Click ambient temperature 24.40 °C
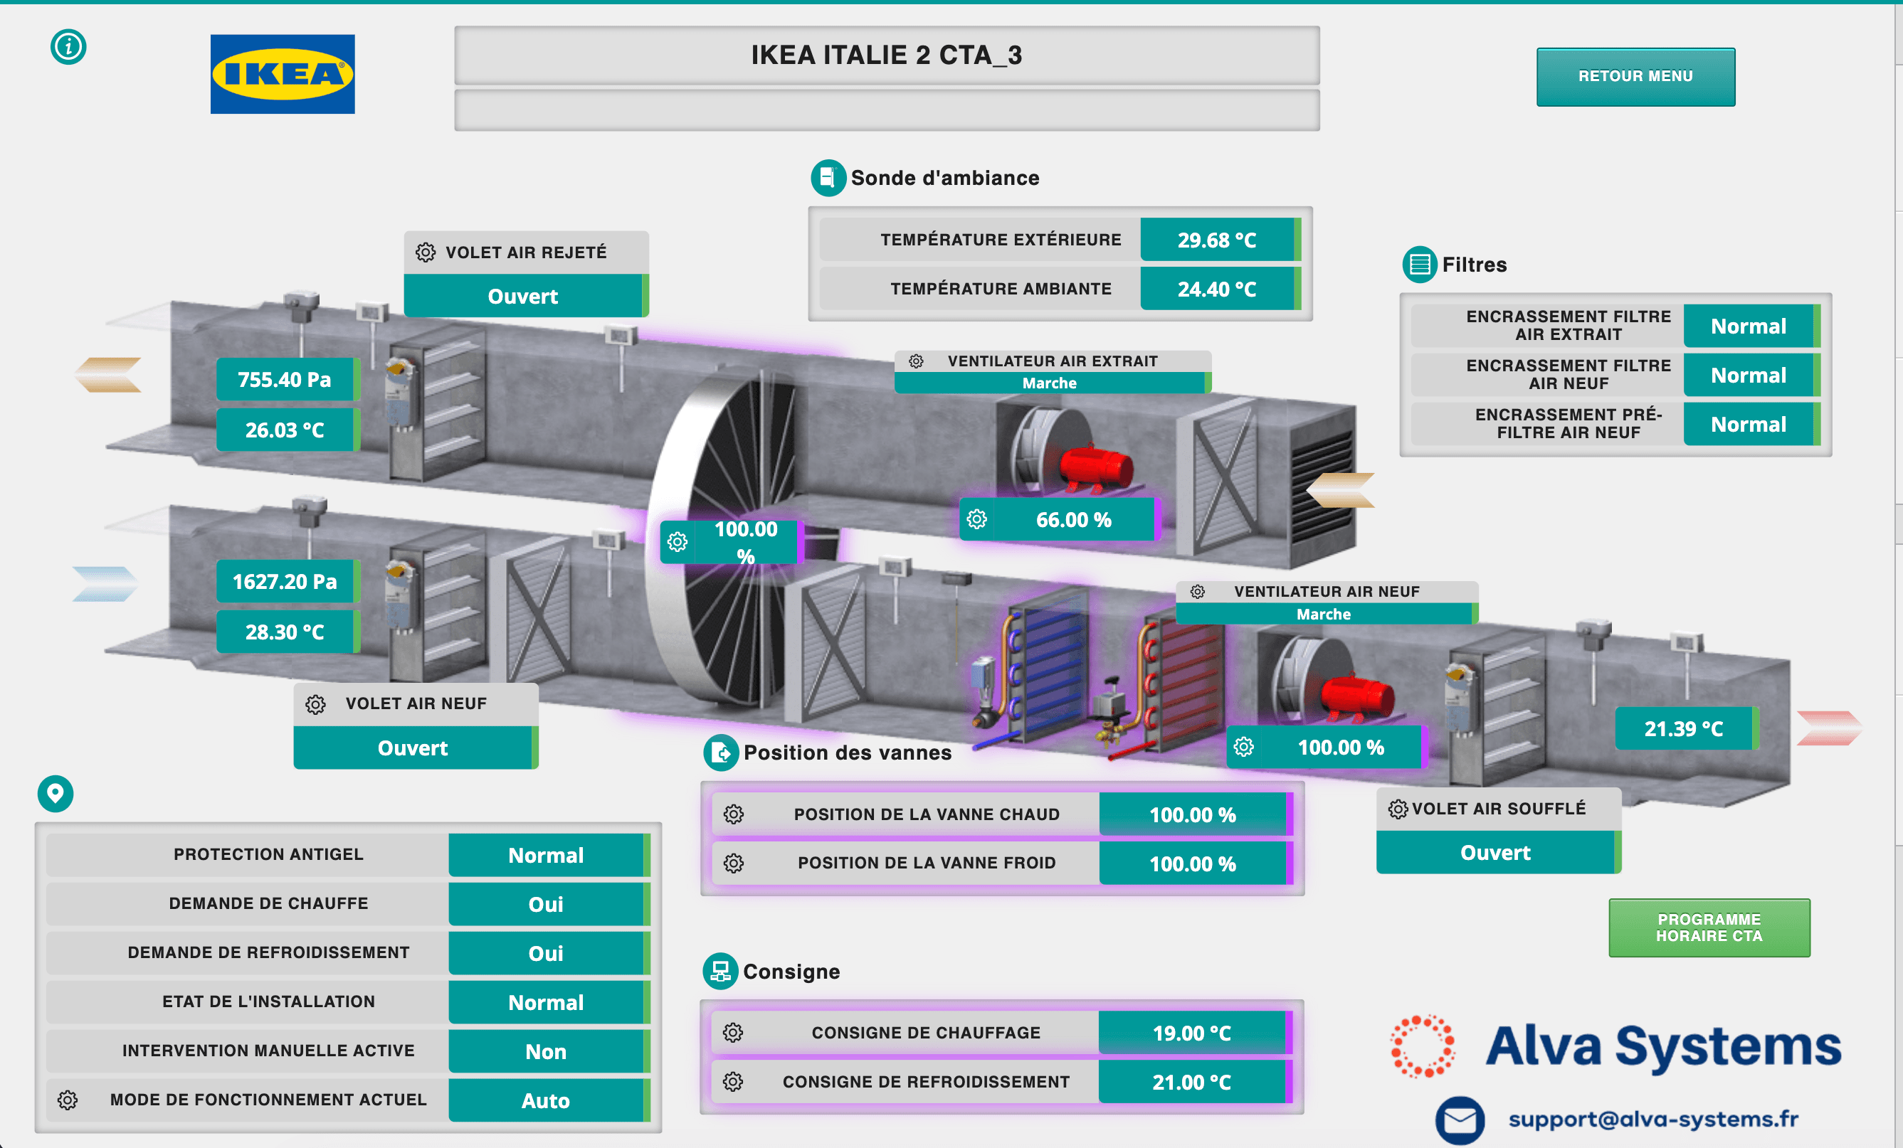 (x=1221, y=289)
